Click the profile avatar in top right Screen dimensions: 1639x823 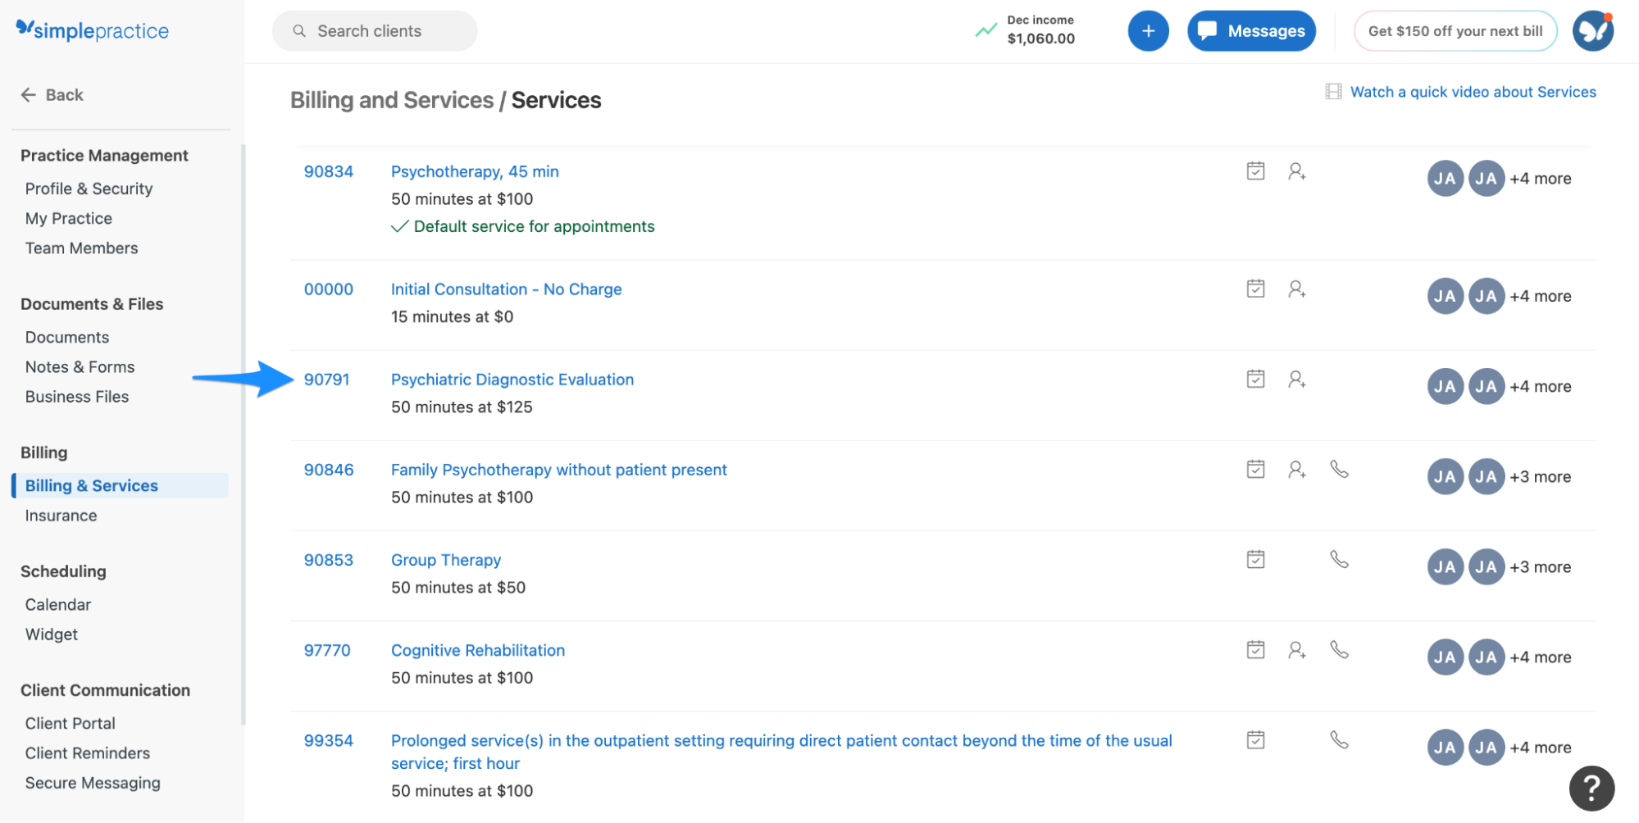1592,30
